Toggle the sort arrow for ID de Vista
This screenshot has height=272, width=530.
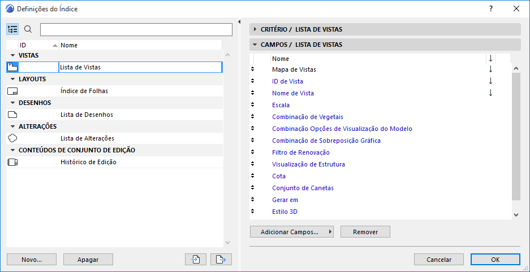pyautogui.click(x=490, y=81)
